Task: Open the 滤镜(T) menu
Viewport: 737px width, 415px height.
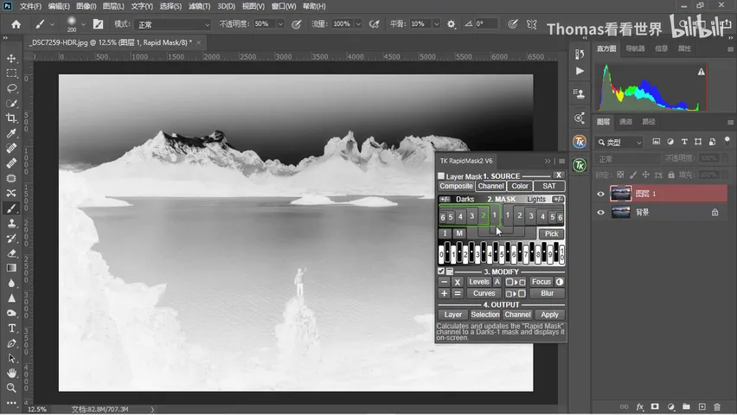Action: tap(199, 6)
